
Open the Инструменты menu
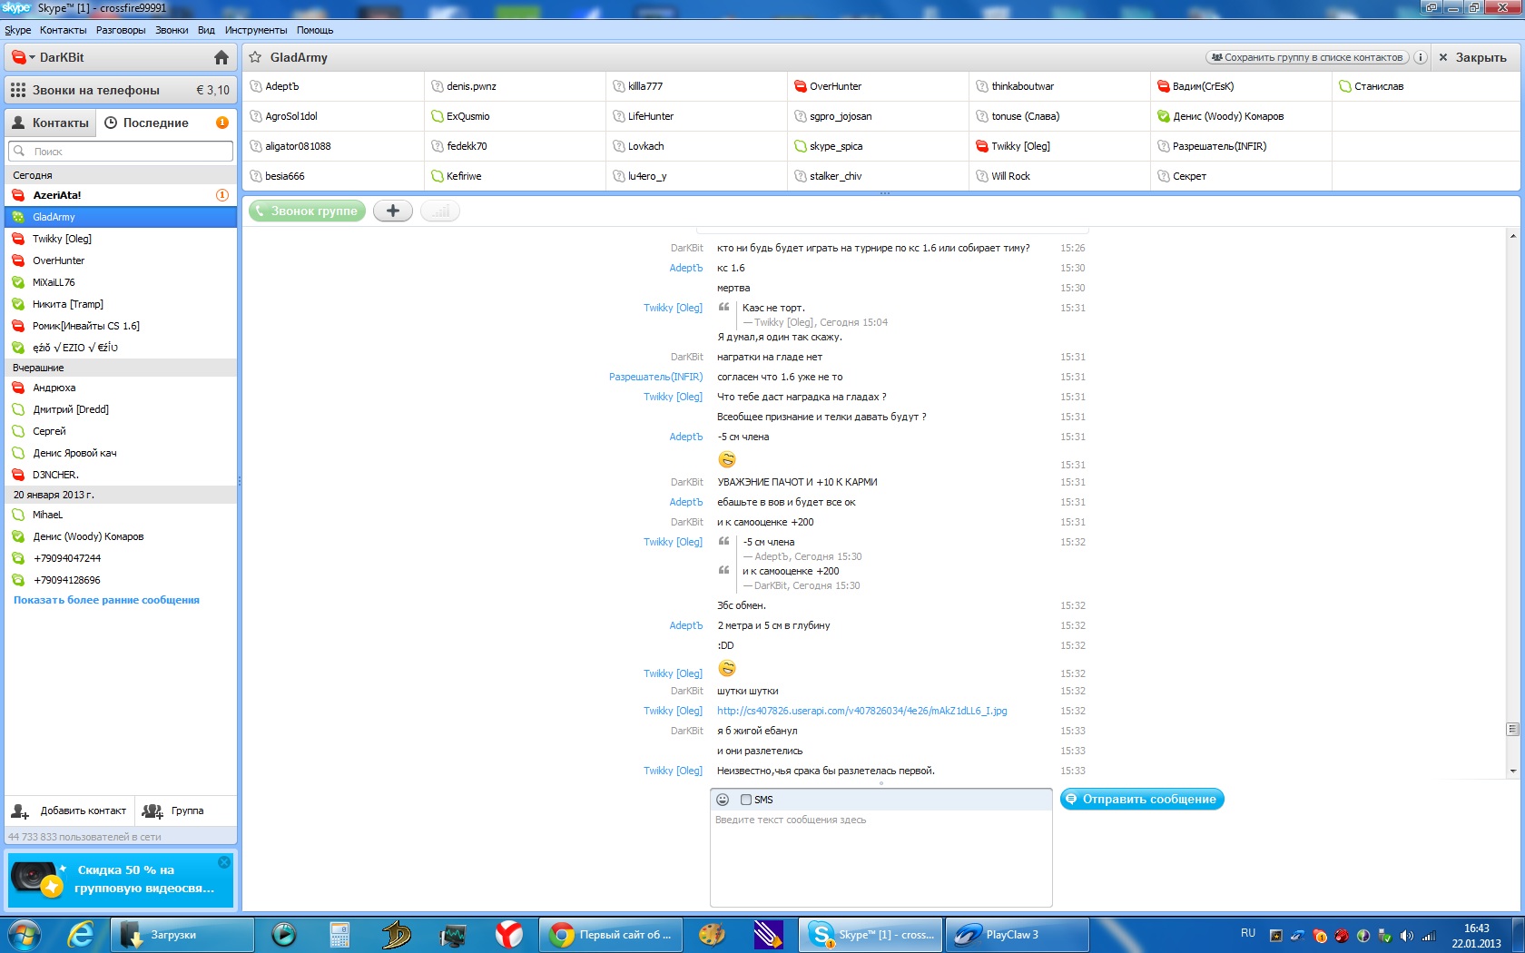point(255,30)
